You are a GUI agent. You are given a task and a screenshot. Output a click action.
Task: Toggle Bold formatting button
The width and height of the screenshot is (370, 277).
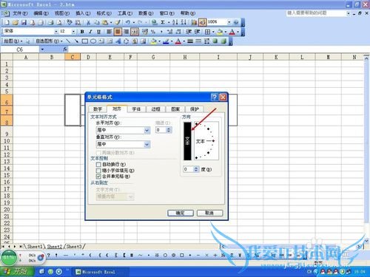(82, 32)
